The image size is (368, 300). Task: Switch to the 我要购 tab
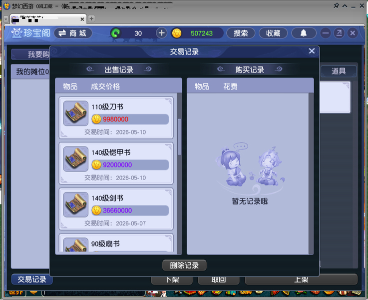[x=30, y=54]
